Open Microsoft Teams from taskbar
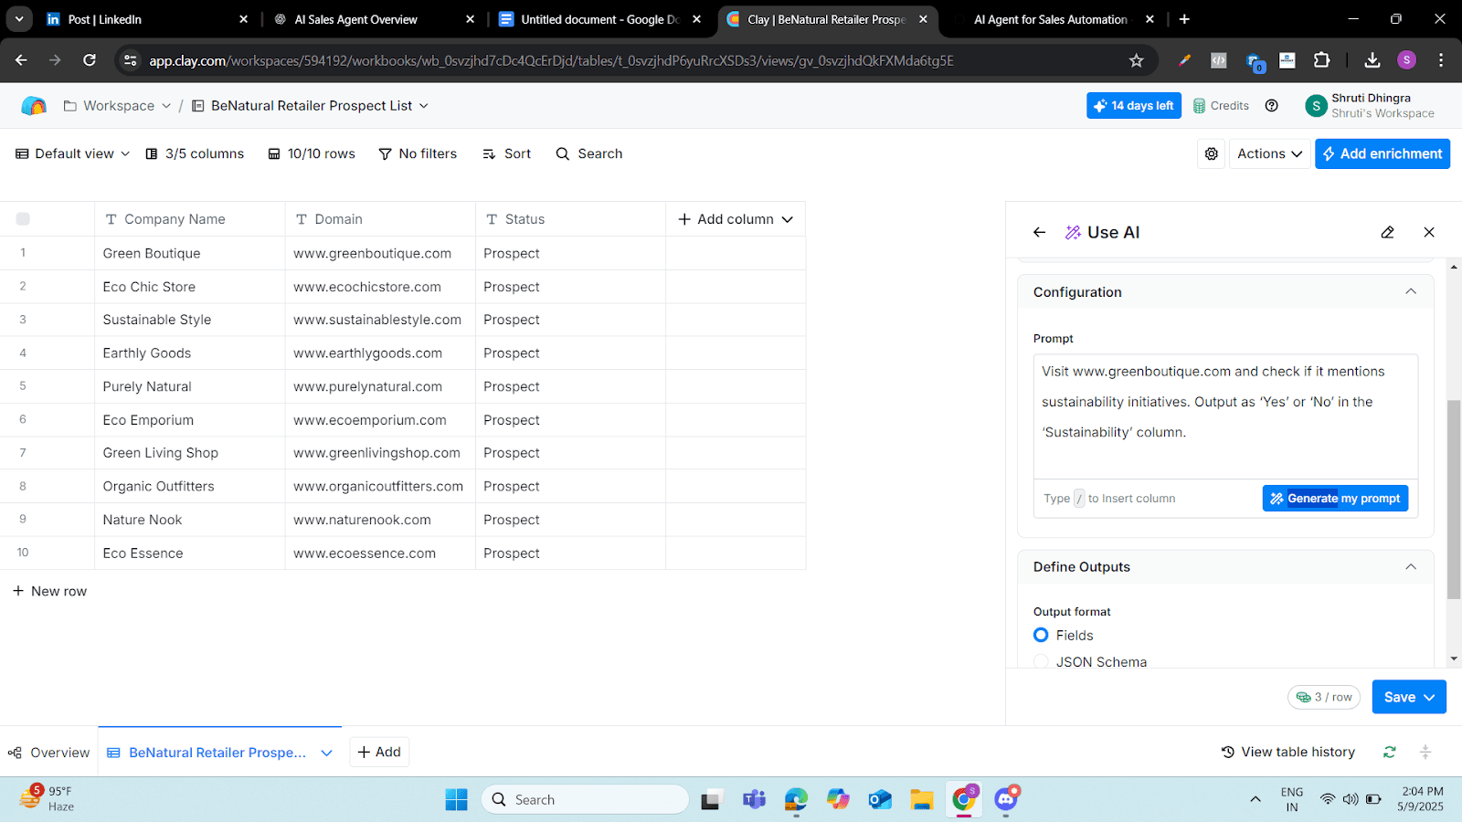This screenshot has width=1462, height=822. coord(754,800)
